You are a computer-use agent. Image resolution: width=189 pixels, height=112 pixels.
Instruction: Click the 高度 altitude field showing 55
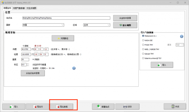click(25, 59)
